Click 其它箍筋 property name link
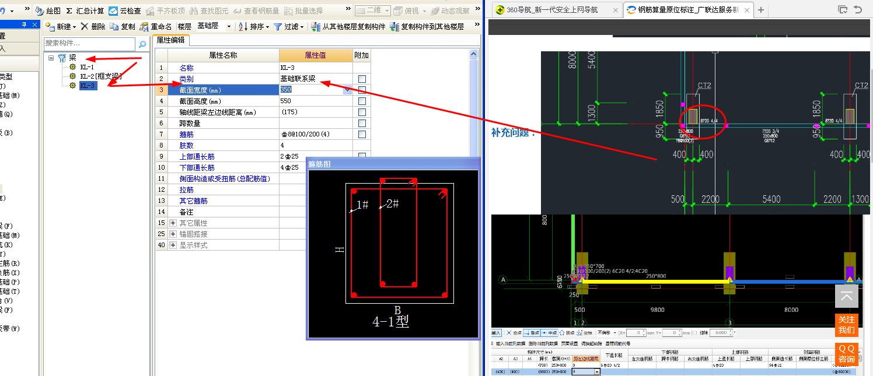The image size is (873, 376). 193,201
